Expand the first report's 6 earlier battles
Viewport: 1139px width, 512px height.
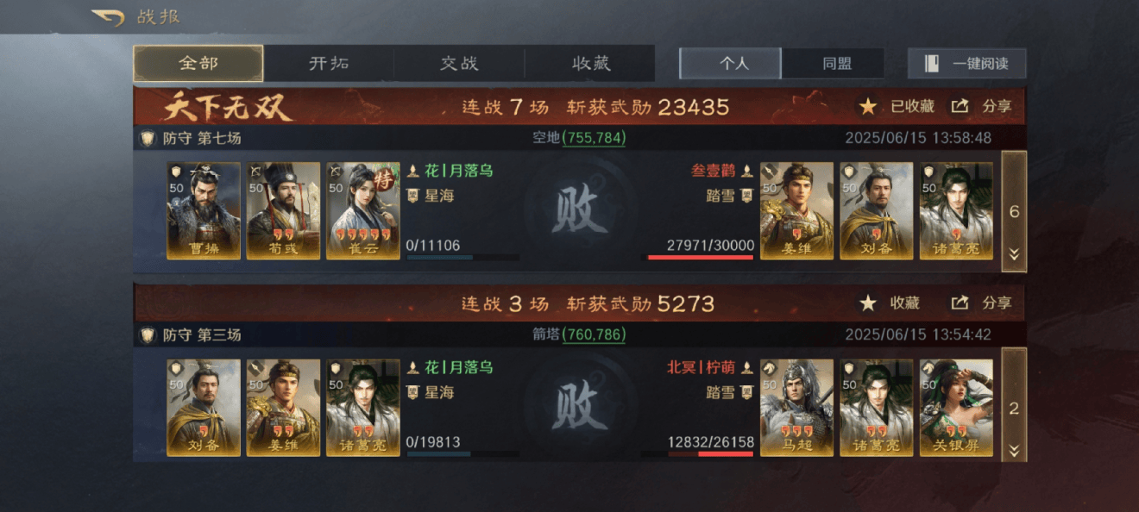point(1014,211)
